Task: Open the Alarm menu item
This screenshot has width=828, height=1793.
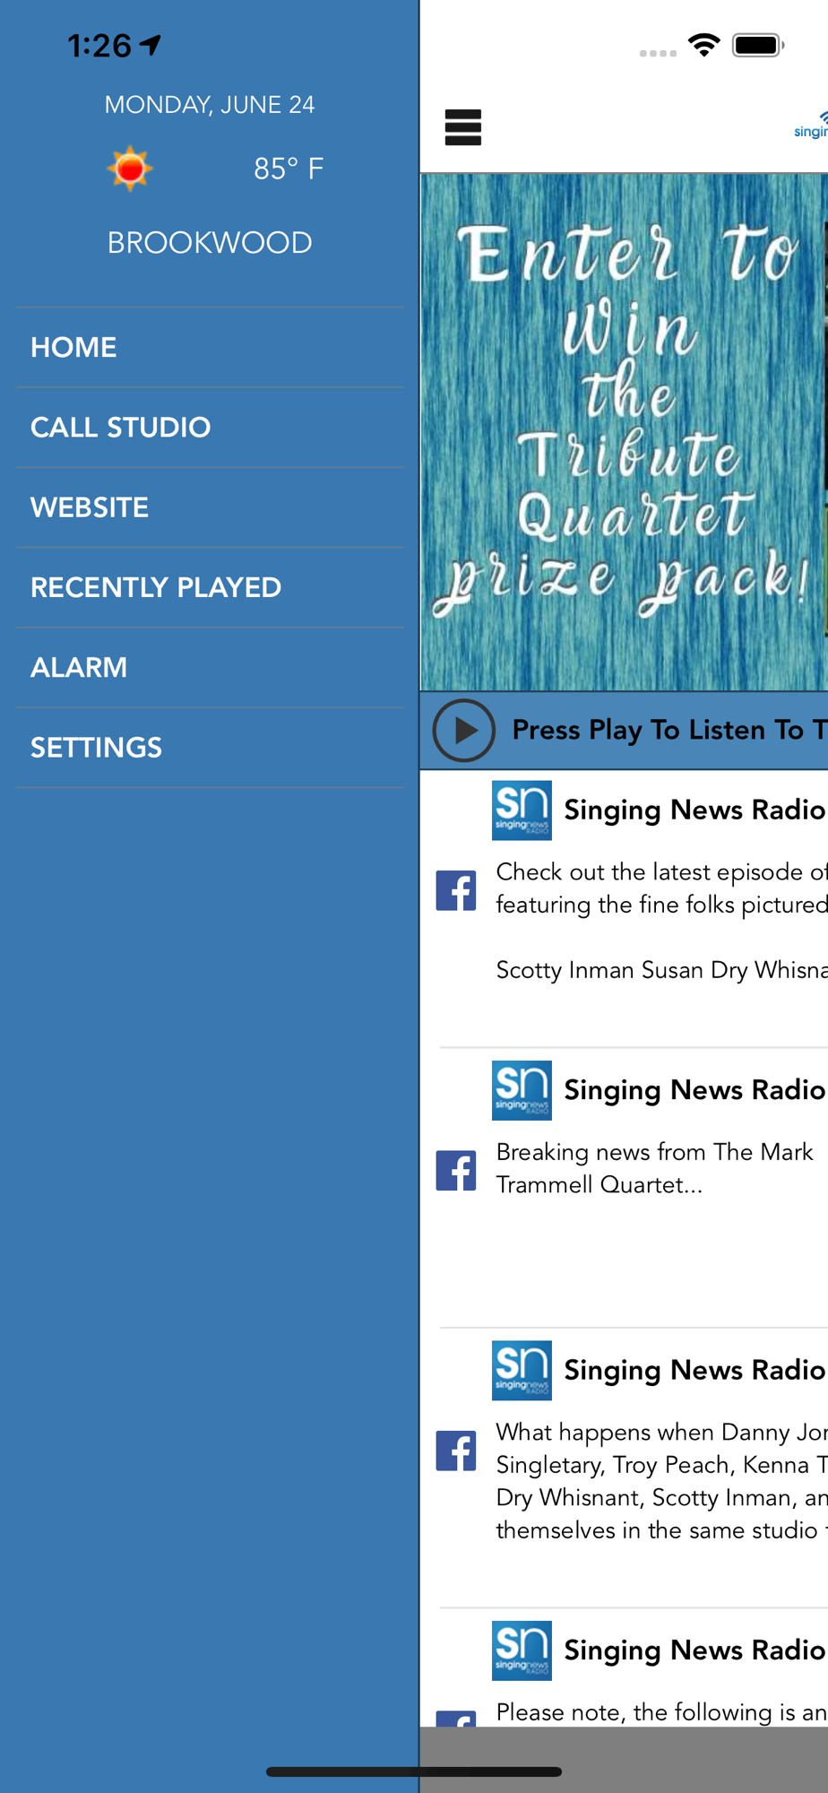Action: (210, 667)
